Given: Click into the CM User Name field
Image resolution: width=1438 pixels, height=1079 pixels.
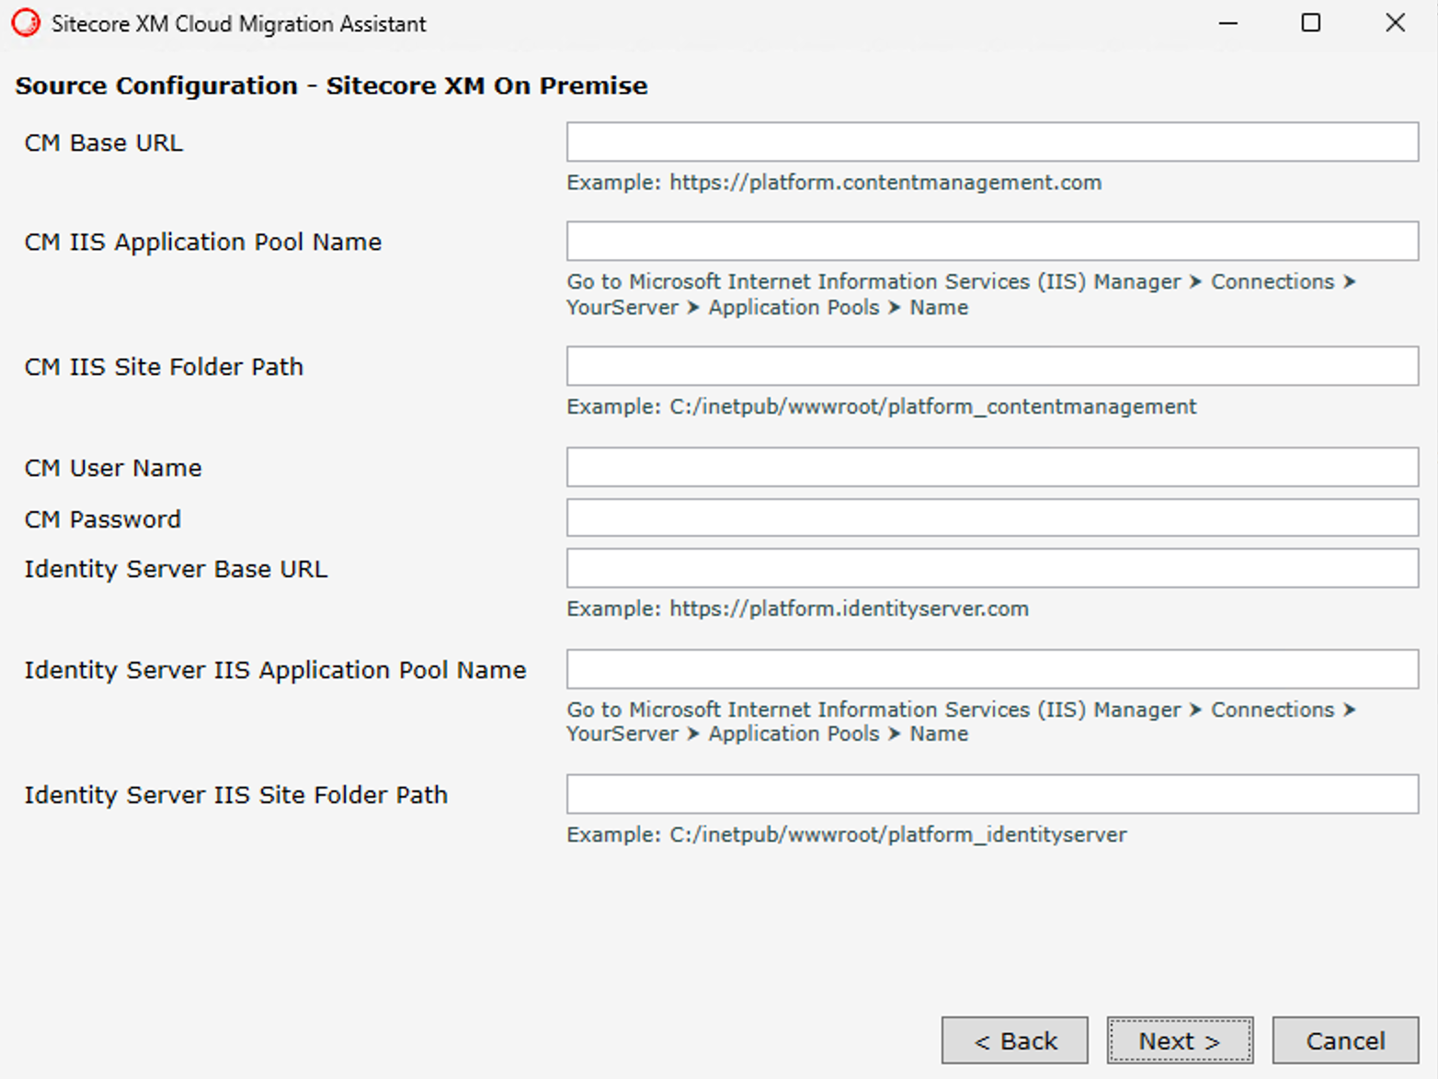Looking at the screenshot, I should click(x=992, y=467).
